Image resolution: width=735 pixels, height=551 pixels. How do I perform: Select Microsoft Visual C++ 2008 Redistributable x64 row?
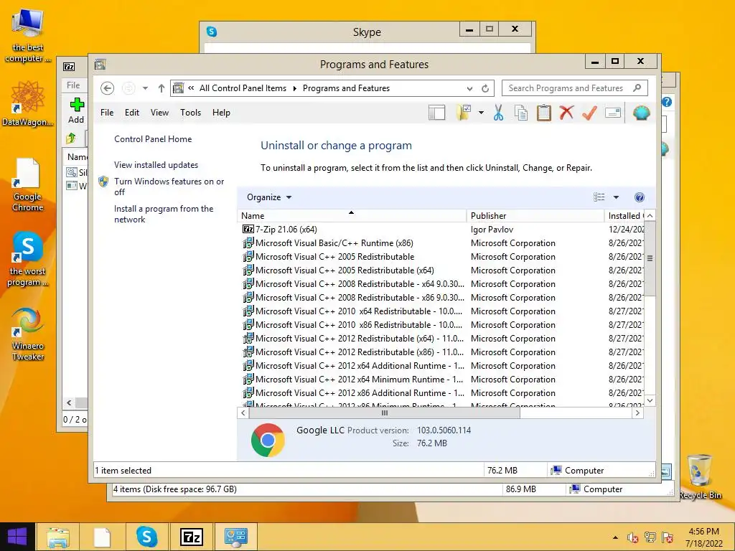click(360, 284)
